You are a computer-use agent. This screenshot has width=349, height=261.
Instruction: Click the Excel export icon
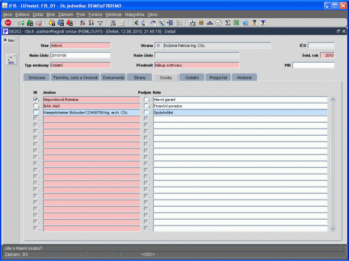pyautogui.click(x=236, y=23)
